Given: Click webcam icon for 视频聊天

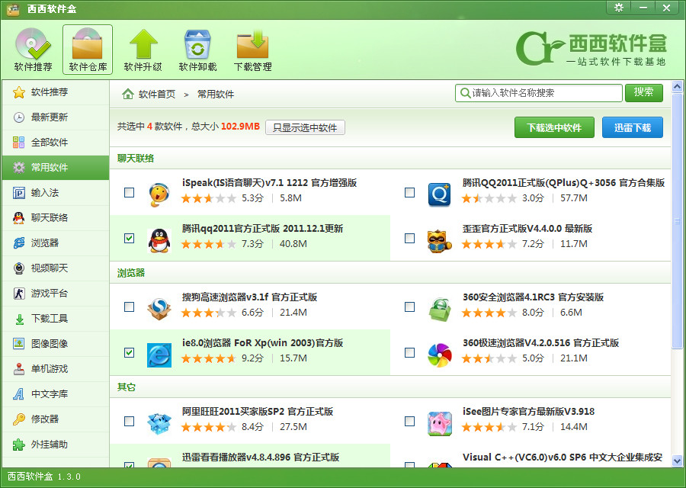Looking at the screenshot, I should 19,268.
